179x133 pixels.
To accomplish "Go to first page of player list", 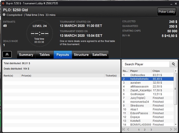I will (124, 129).
